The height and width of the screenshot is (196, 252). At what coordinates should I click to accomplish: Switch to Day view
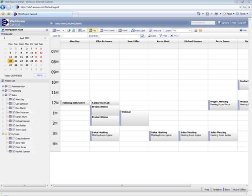[x=93, y=30]
